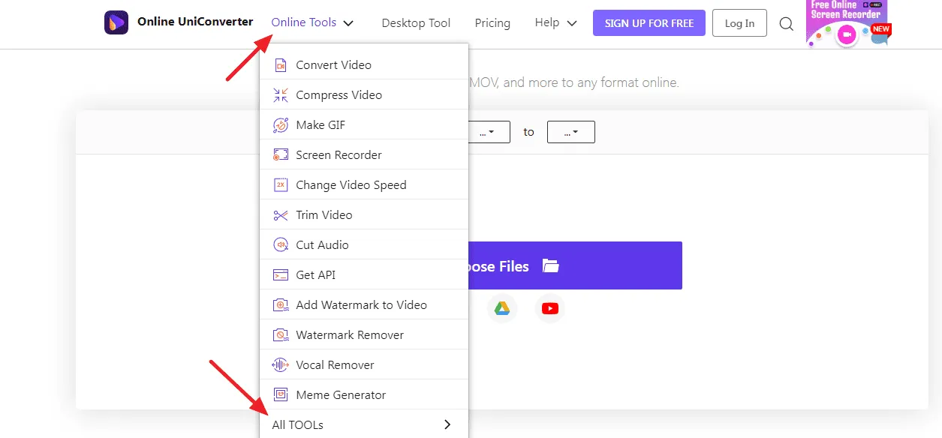Viewport: 942px width, 438px height.
Task: Open the Free Online Screen Recorder banner
Action: pyautogui.click(x=848, y=24)
